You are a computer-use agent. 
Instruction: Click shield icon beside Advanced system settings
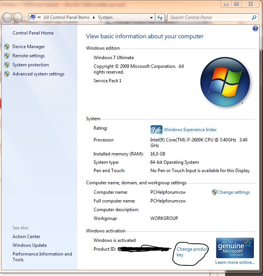pyautogui.click(x=7, y=74)
